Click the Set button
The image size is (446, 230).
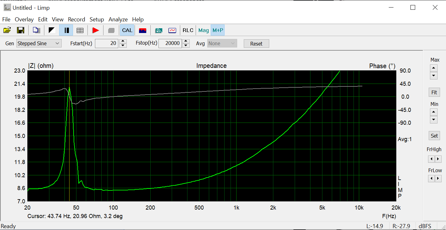click(x=434, y=136)
